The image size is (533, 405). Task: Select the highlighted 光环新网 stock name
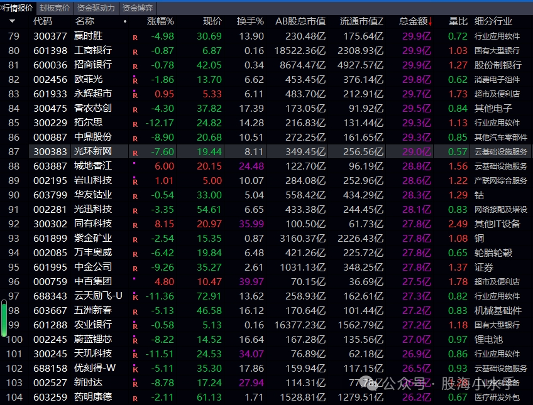[x=93, y=151]
